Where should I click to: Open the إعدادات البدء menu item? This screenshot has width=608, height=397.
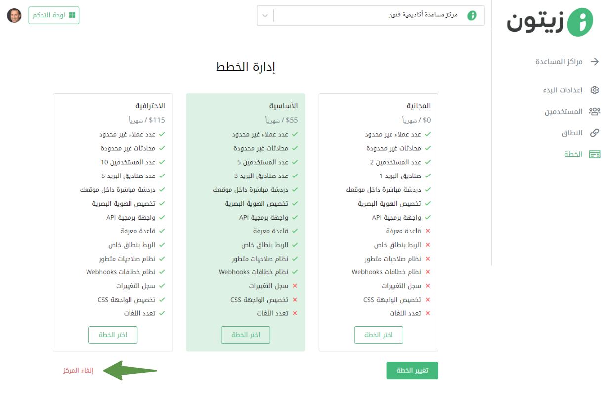[571, 90]
